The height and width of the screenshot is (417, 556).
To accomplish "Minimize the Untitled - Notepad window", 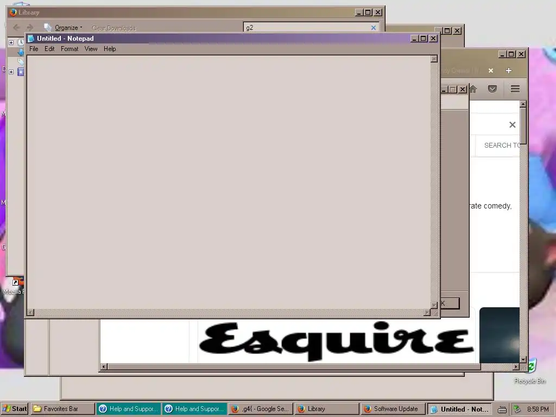I will (414, 39).
